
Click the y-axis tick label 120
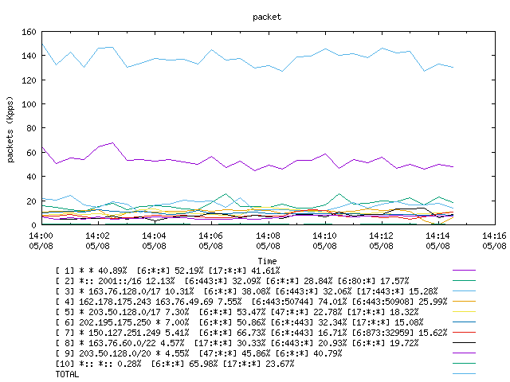tap(29, 80)
